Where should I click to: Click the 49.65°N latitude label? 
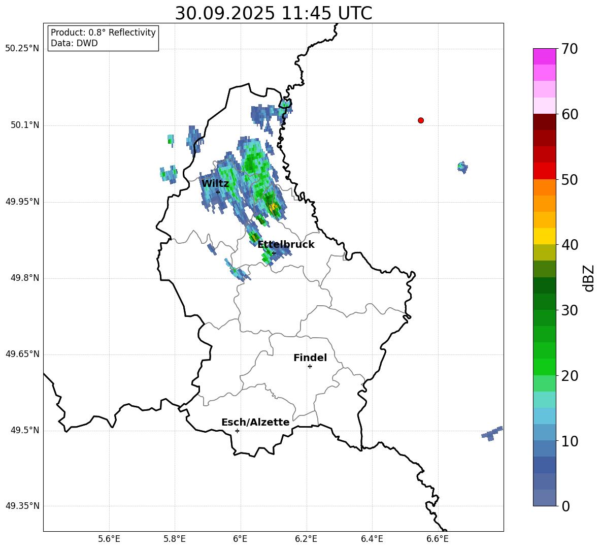(22, 354)
